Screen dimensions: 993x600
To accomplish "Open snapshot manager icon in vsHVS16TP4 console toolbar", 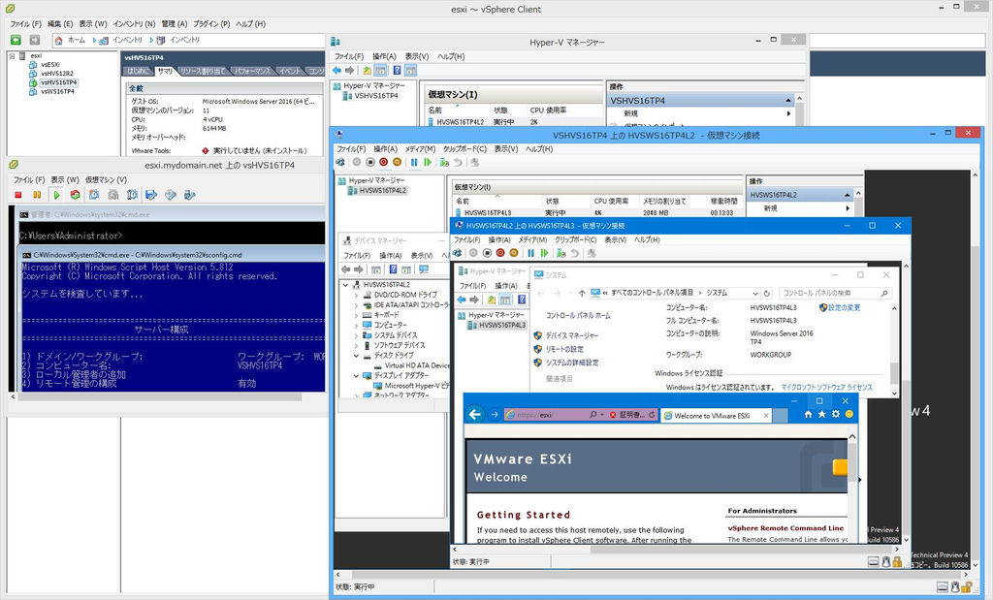I will click(132, 195).
